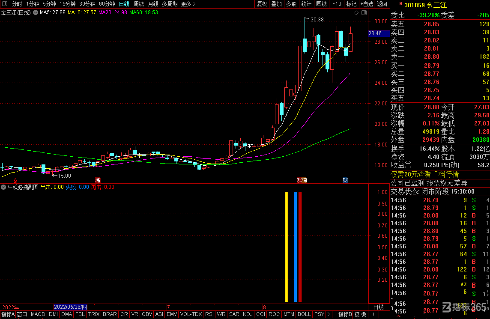Click the 换手 16.44% value
The image size is (490, 319).
click(x=429, y=149)
